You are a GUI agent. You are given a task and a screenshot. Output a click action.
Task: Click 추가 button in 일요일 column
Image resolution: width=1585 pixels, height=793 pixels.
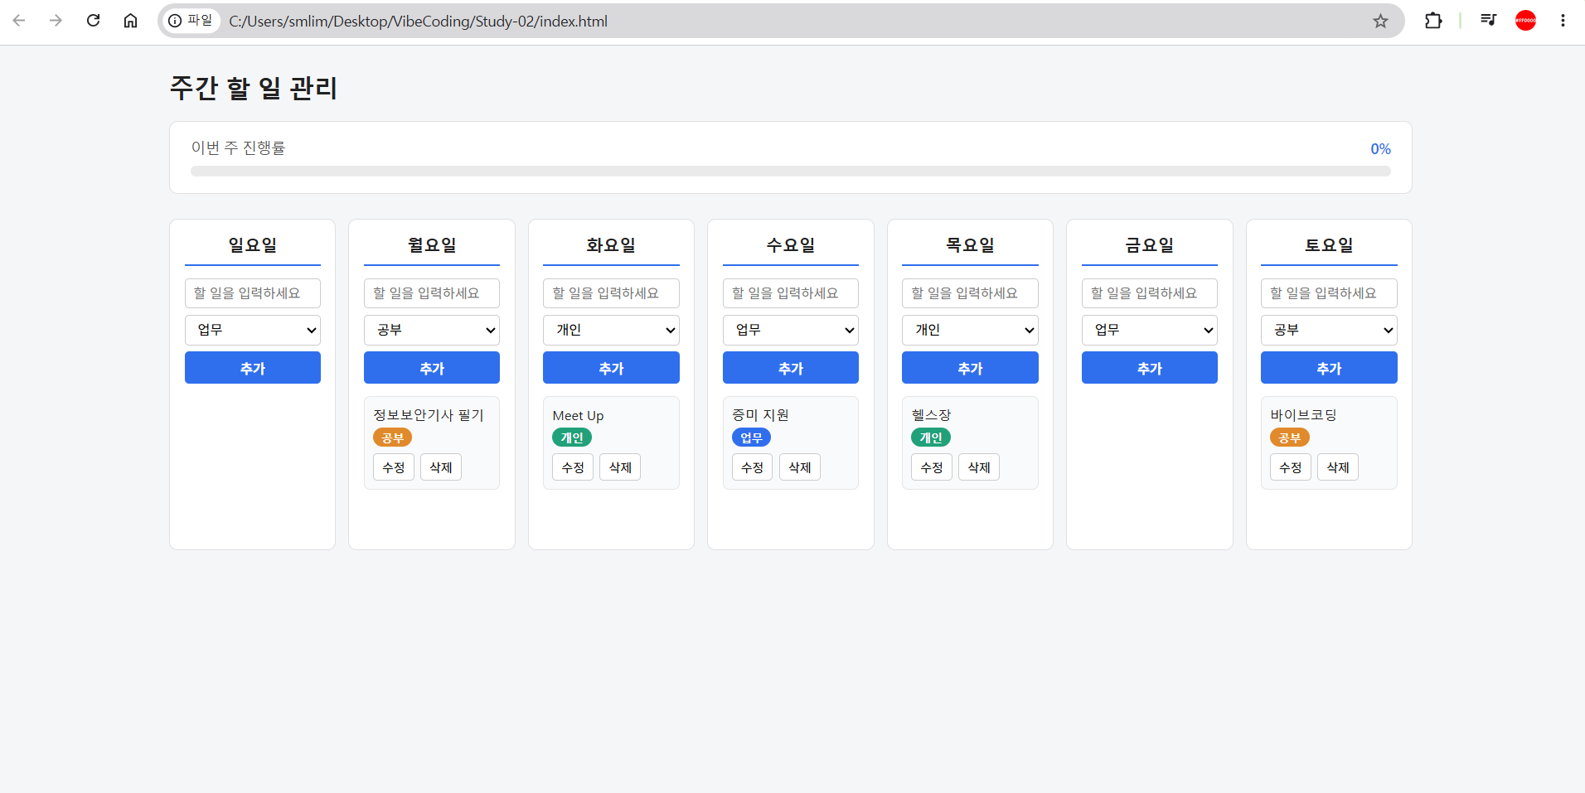(x=253, y=368)
